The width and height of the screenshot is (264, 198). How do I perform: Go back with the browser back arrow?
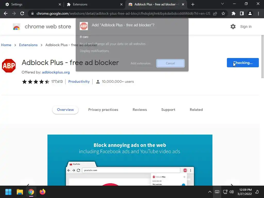pyautogui.click(x=6, y=13)
